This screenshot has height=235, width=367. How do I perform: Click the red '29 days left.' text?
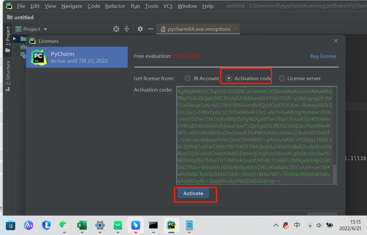tap(186, 56)
